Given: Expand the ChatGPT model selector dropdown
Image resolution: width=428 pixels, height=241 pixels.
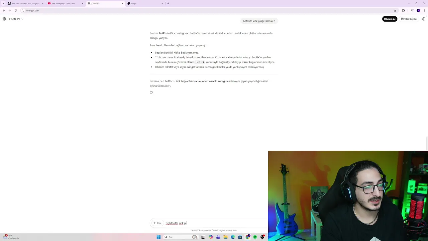Looking at the screenshot, I should 16,19.
